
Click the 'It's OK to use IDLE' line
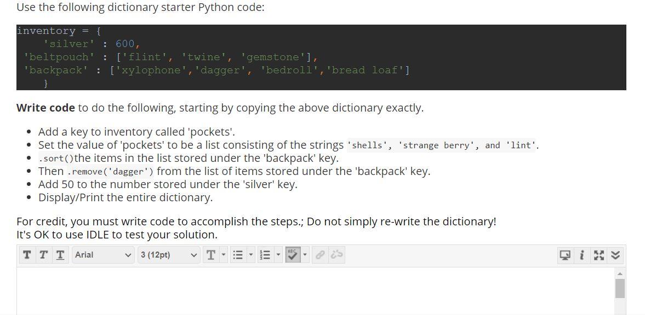117,235
